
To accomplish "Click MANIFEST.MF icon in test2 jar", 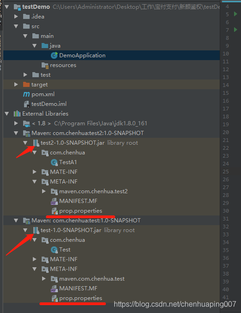I will tap(54, 201).
